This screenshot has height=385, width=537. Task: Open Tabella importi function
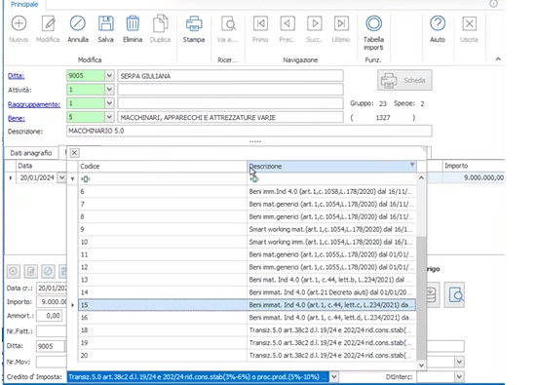[x=373, y=23]
